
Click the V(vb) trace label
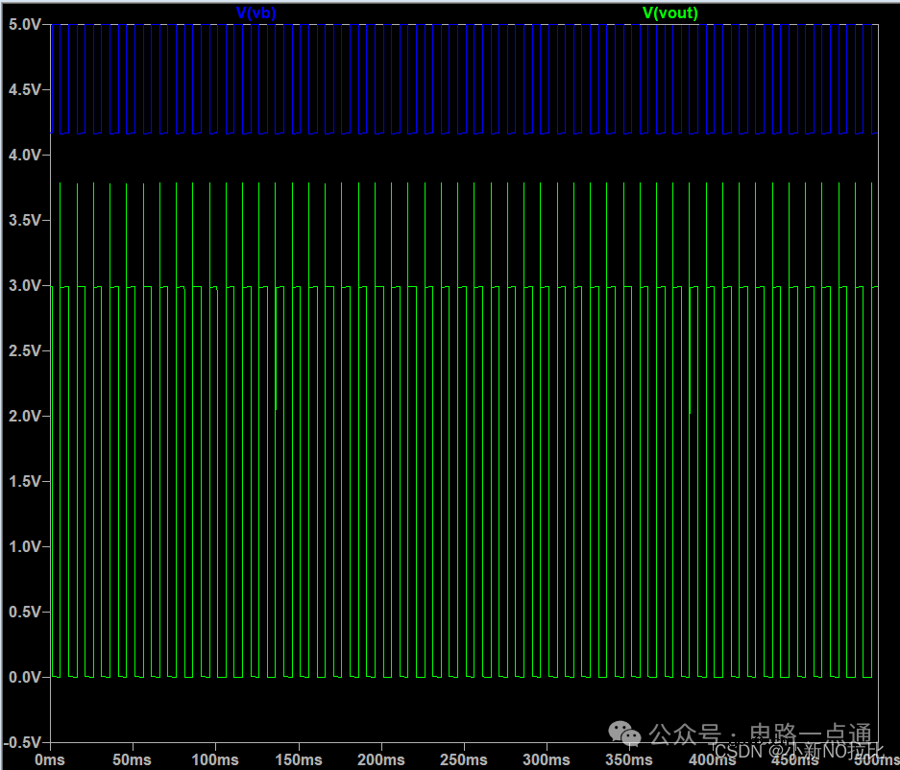point(255,12)
